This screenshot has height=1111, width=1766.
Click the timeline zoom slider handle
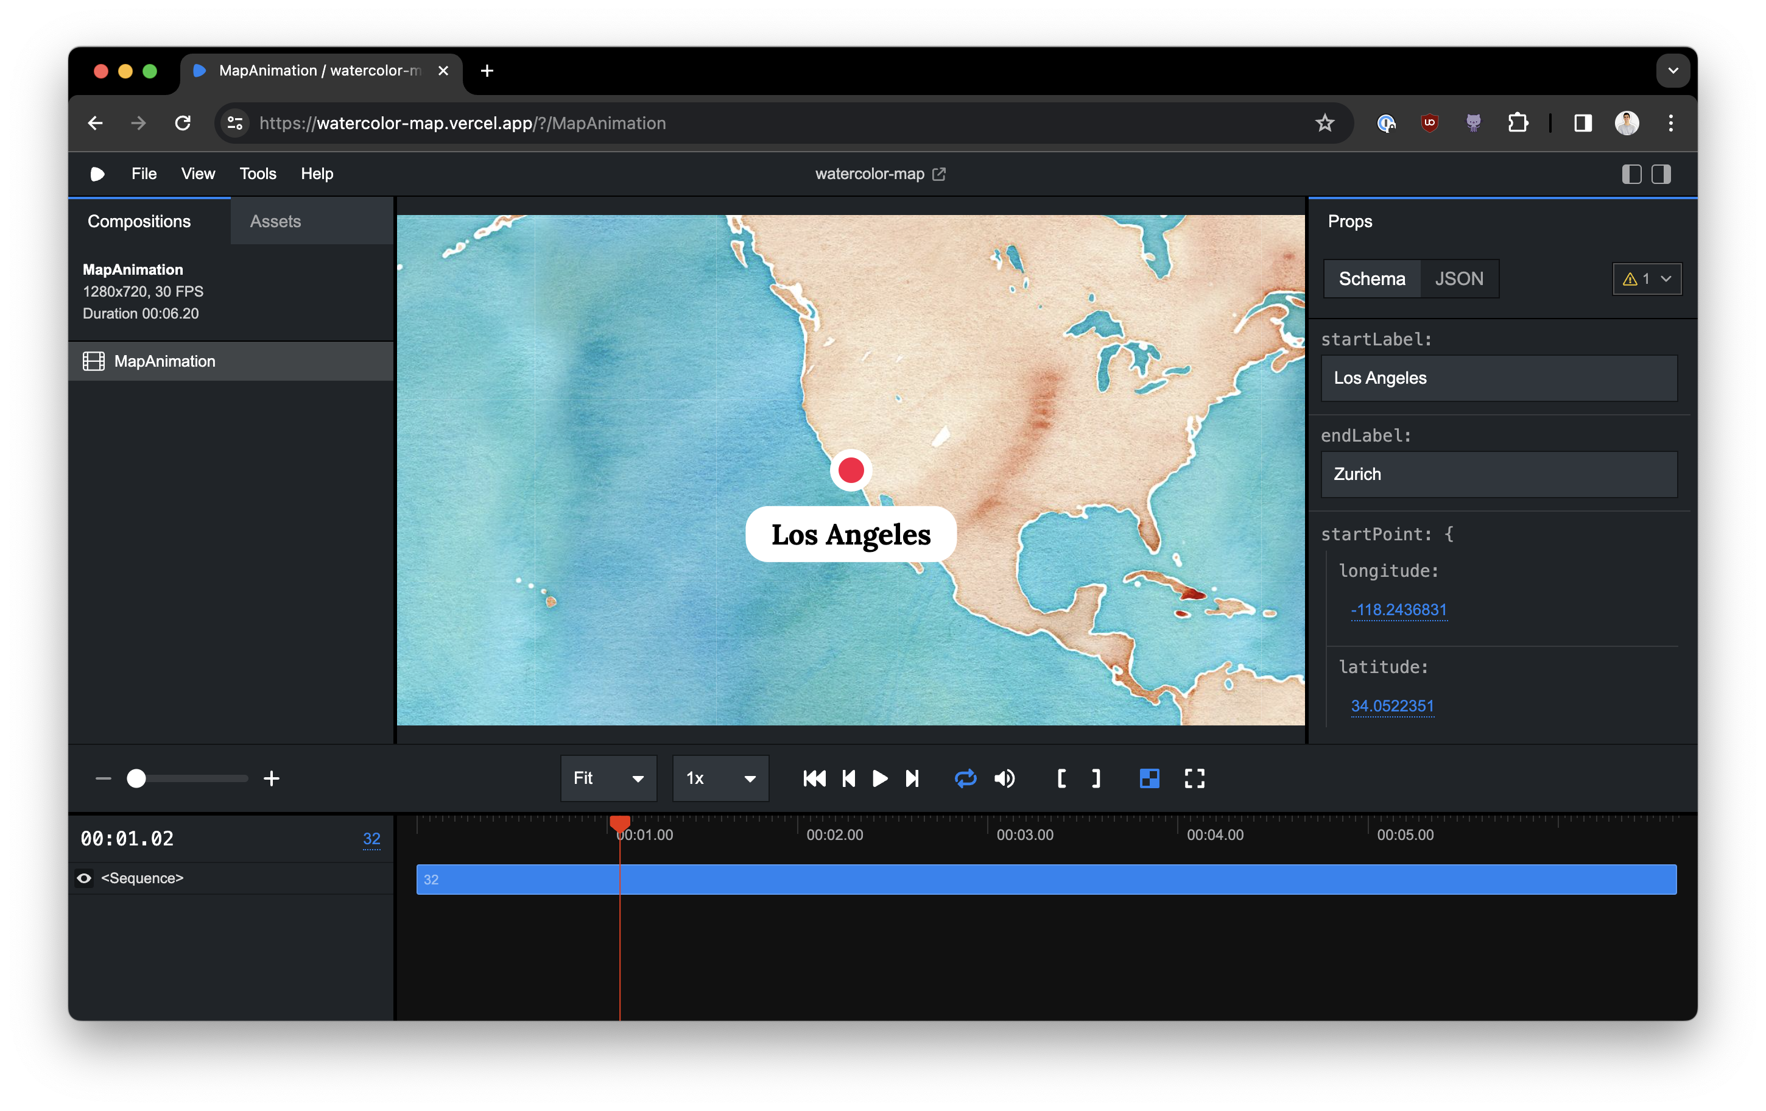tap(136, 778)
